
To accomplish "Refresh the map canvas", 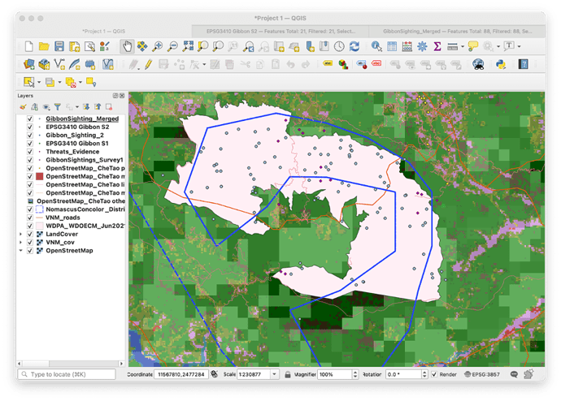I will point(354,46).
